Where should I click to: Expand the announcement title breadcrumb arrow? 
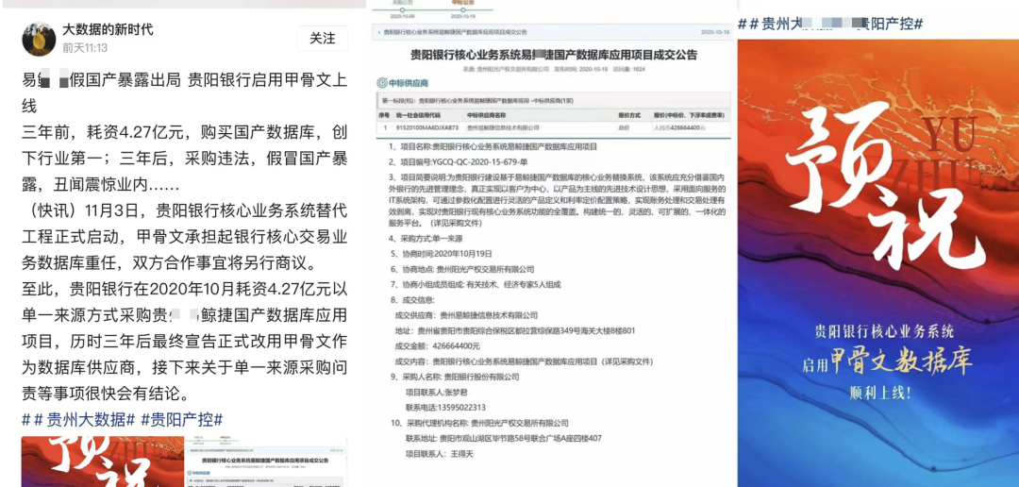coord(377,32)
